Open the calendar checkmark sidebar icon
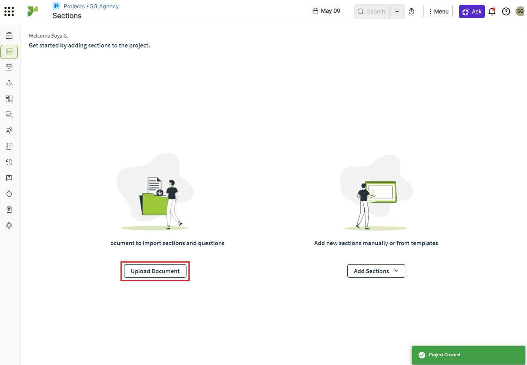The height and width of the screenshot is (365, 527). 9,67
